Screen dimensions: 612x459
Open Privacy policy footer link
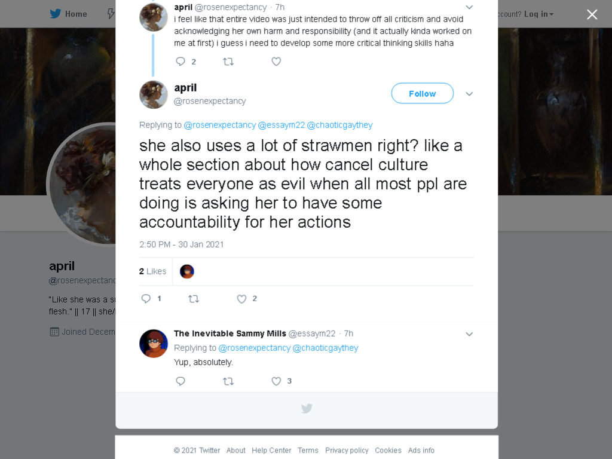coord(347,451)
